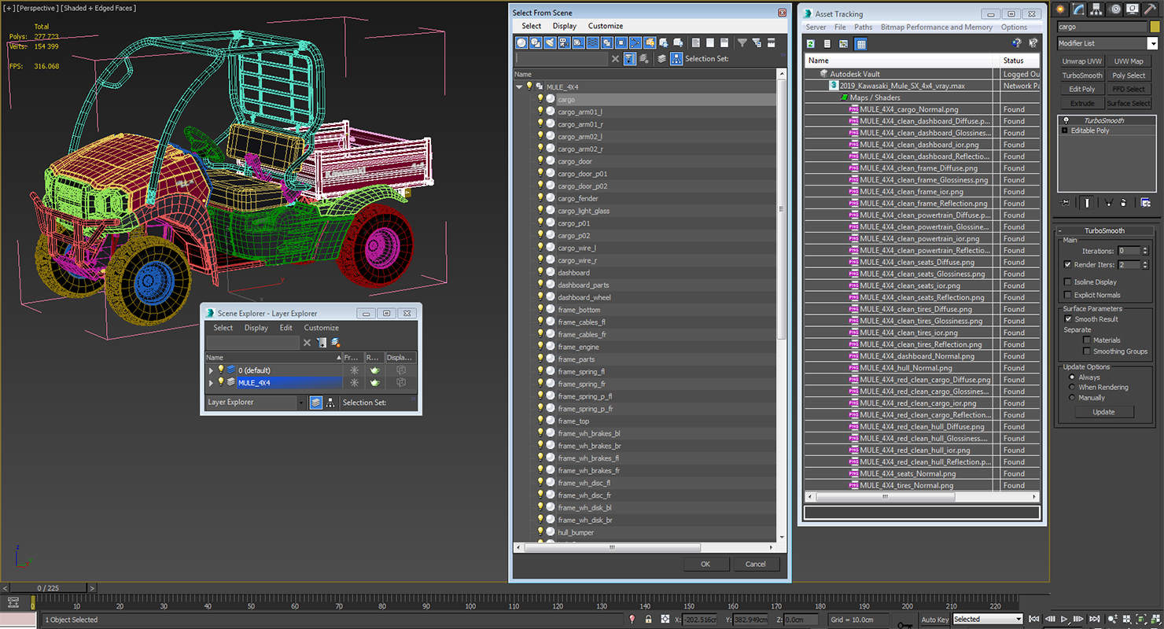
Task: Click Cancel button in Select From Scene
Action: 756,564
